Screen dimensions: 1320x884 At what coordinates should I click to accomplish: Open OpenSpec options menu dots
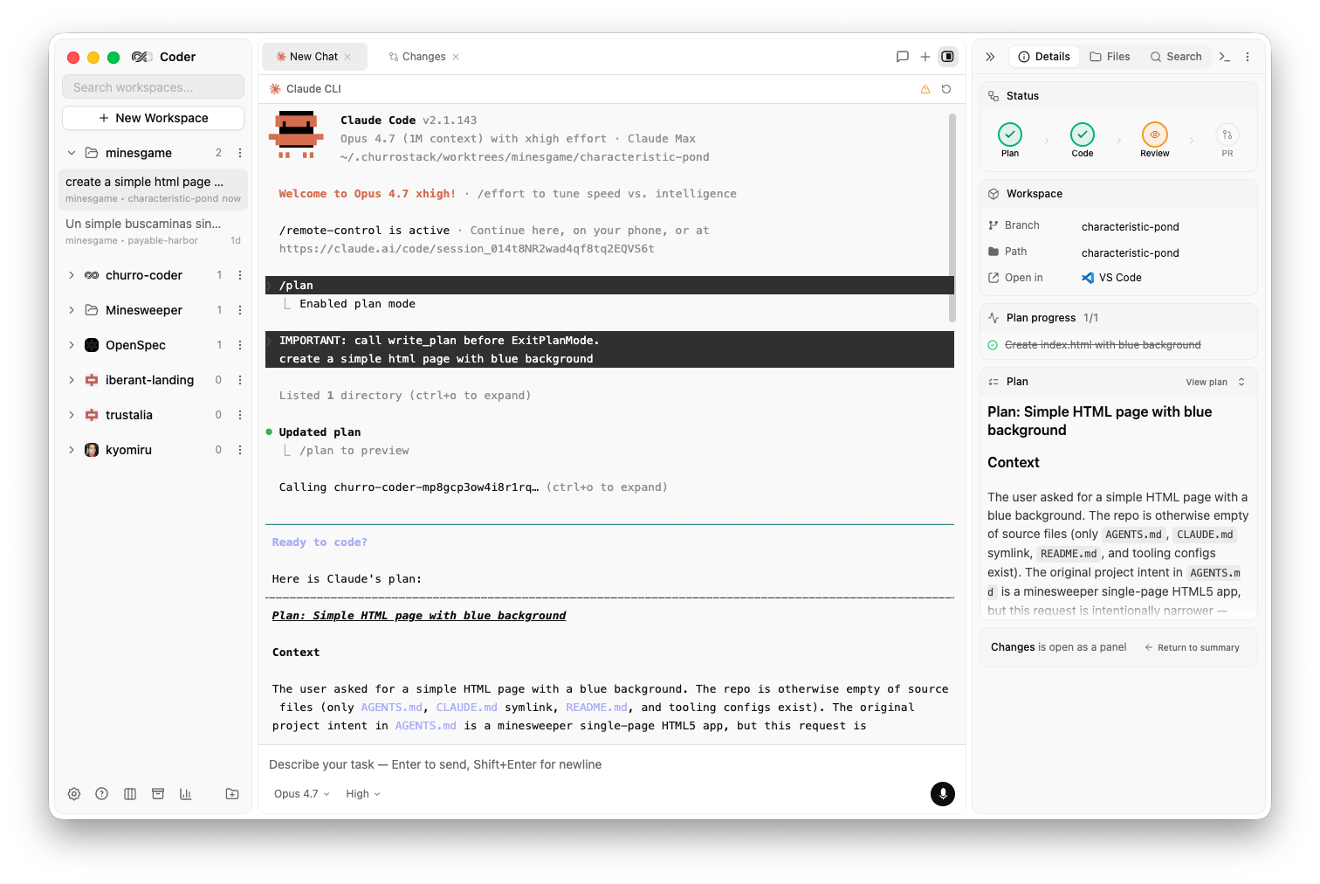240,345
